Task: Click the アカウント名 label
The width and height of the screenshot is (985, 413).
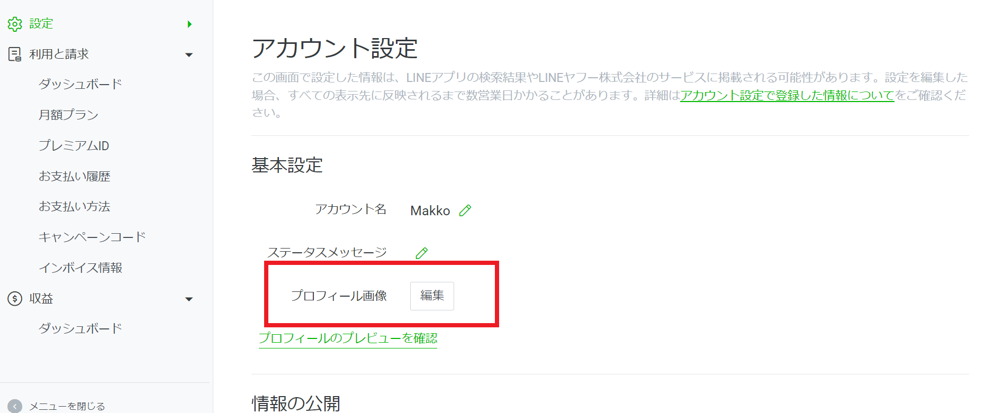Action: [351, 209]
